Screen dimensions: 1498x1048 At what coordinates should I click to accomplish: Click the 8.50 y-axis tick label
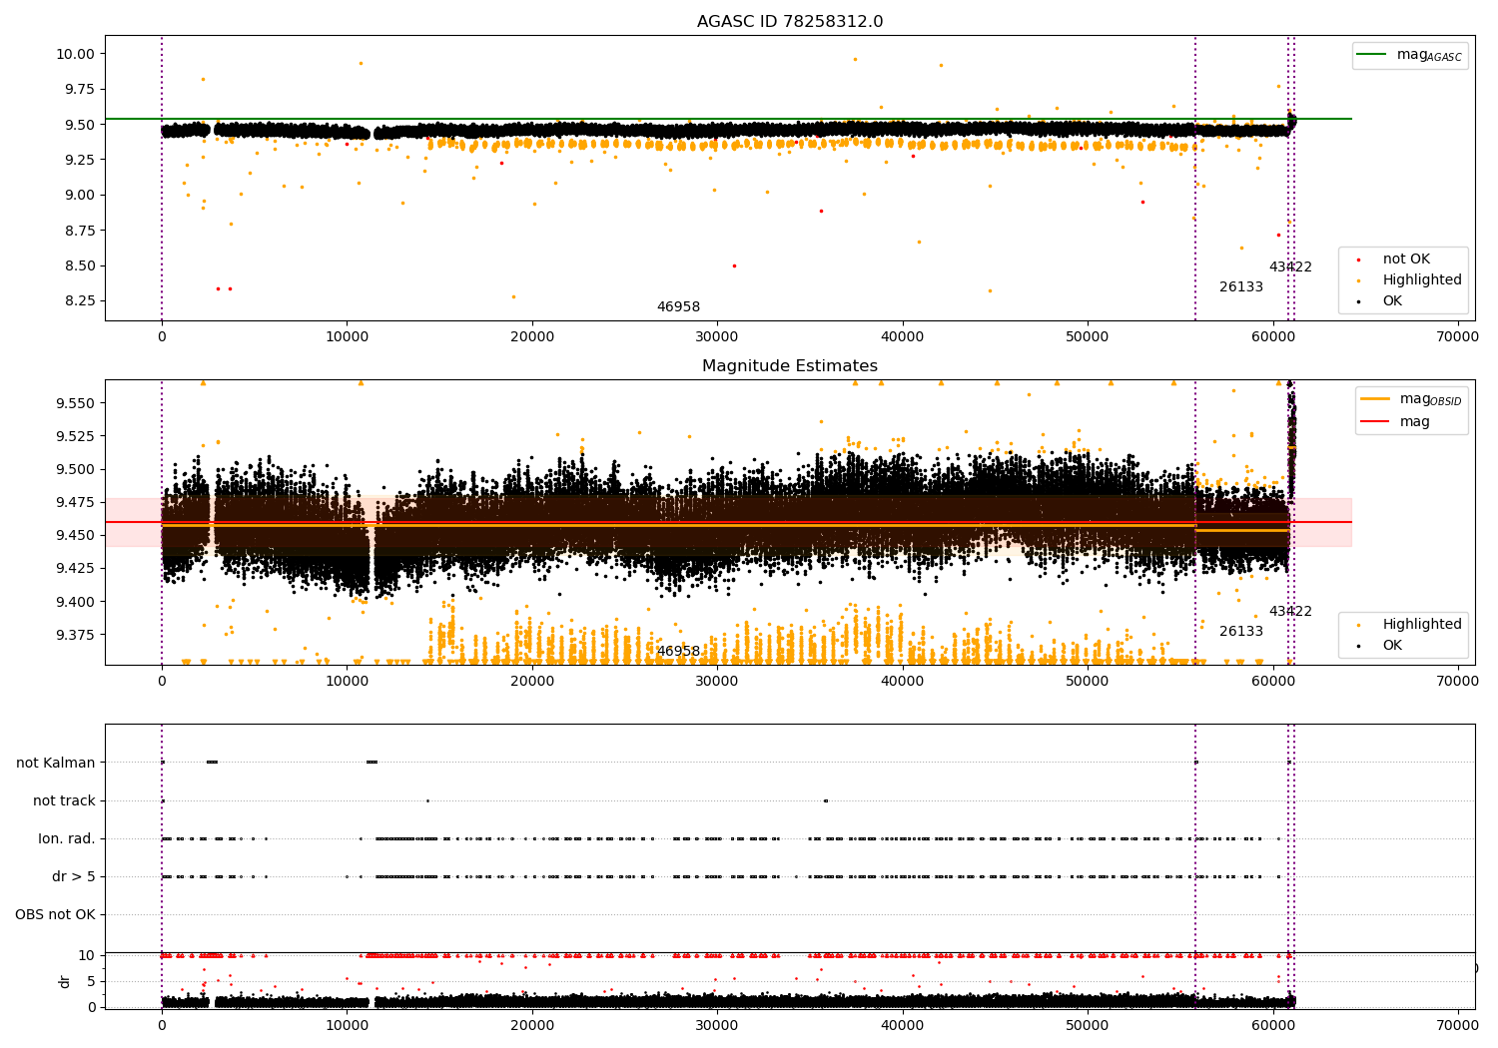click(x=80, y=265)
